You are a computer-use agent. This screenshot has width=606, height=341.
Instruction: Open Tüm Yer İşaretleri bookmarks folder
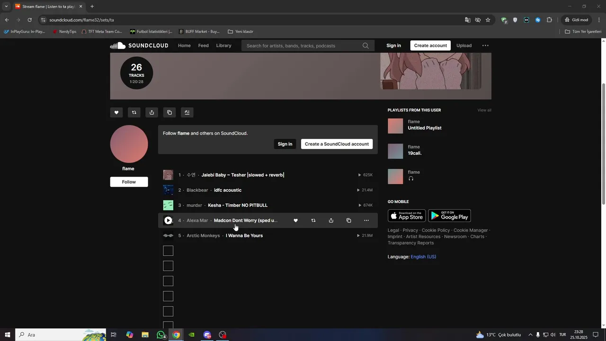point(583,32)
